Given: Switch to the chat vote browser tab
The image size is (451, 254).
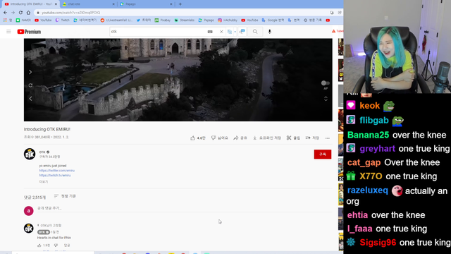Looking at the screenshot, I should coord(87,4).
